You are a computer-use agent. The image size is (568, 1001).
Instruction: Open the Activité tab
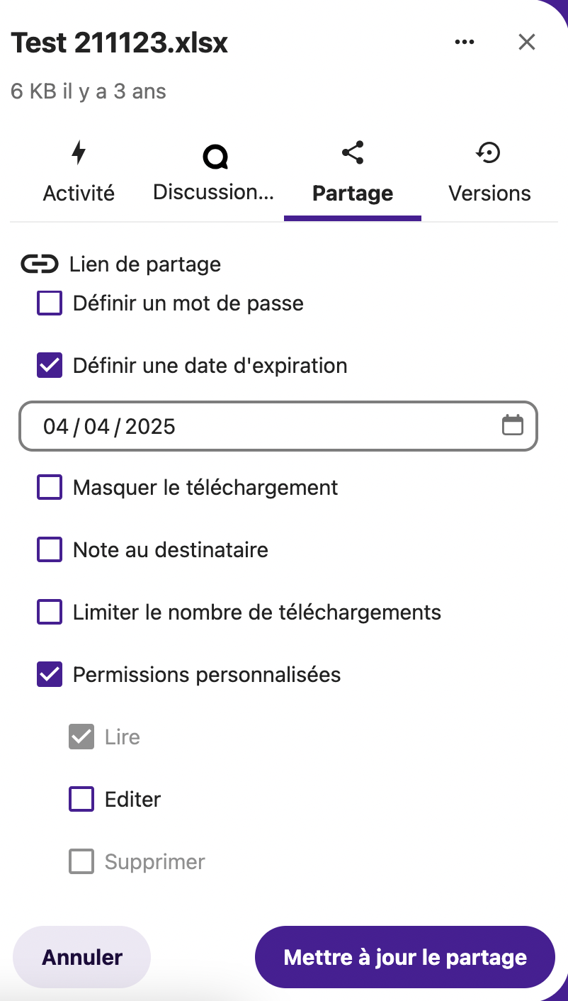pyautogui.click(x=79, y=193)
